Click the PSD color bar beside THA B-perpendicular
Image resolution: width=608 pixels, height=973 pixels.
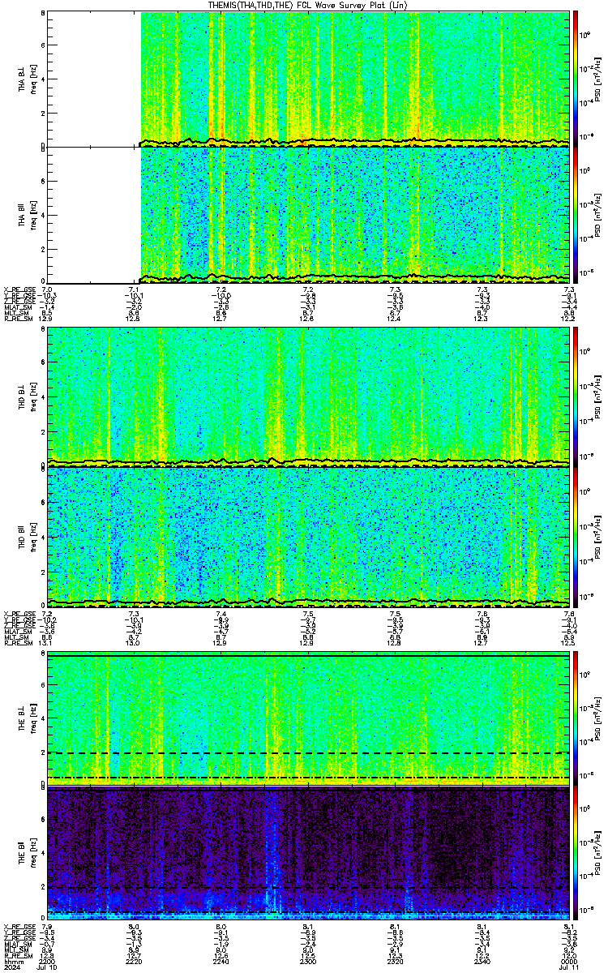(576, 79)
